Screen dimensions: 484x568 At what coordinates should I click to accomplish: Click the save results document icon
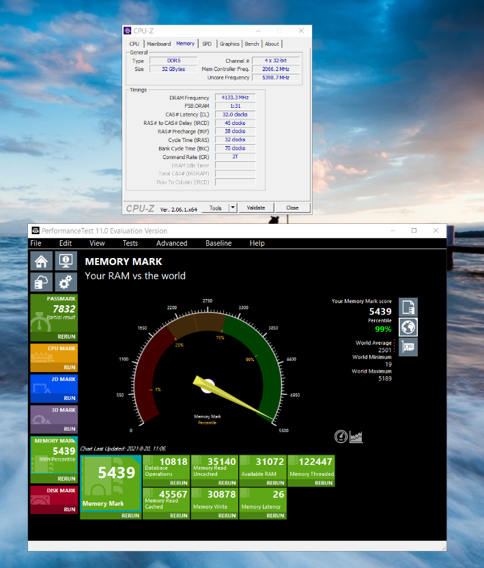point(408,307)
